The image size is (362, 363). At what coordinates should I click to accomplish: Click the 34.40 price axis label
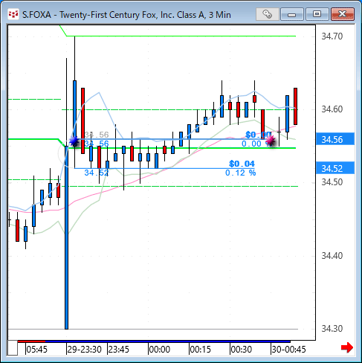(x=332, y=256)
